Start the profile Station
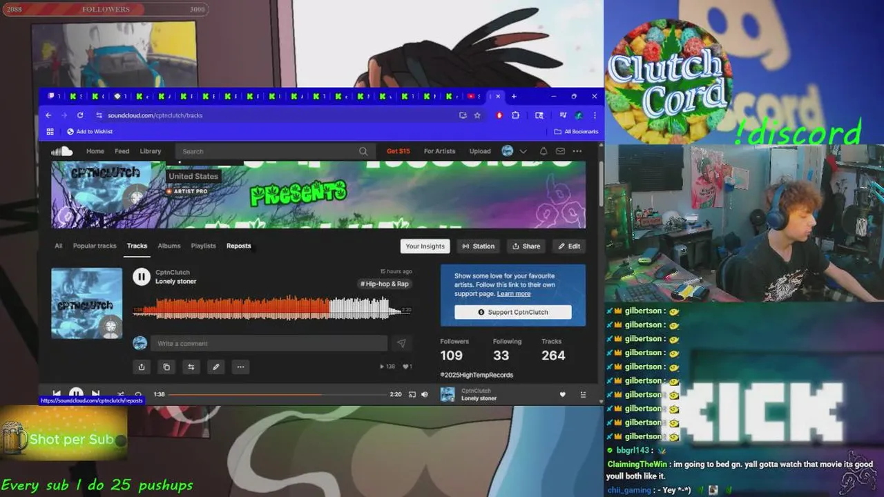The image size is (884, 497). pos(479,246)
